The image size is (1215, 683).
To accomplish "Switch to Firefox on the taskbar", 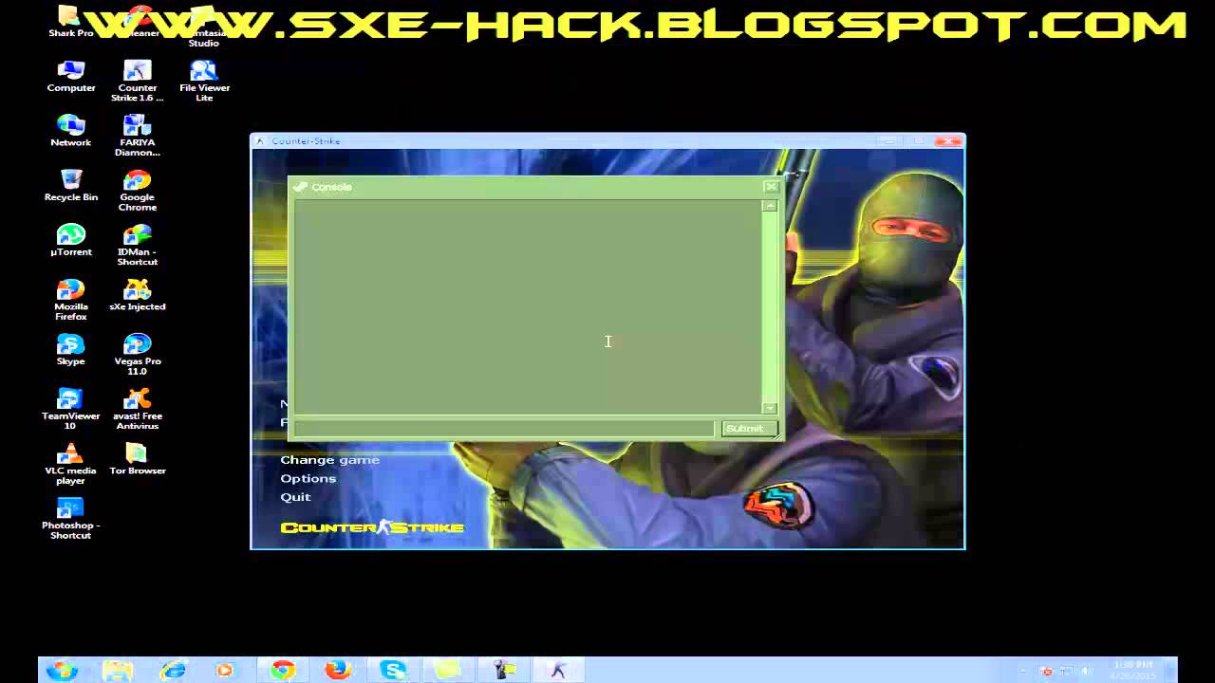I will click(337, 670).
